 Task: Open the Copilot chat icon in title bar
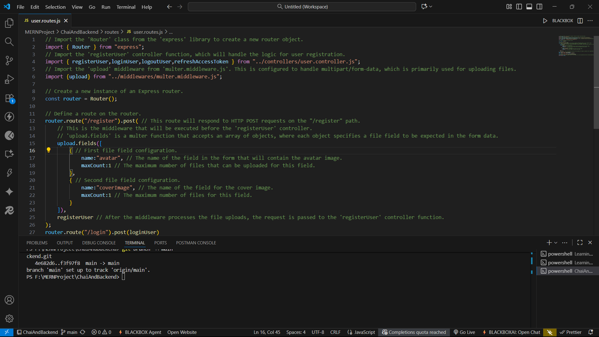(x=424, y=7)
